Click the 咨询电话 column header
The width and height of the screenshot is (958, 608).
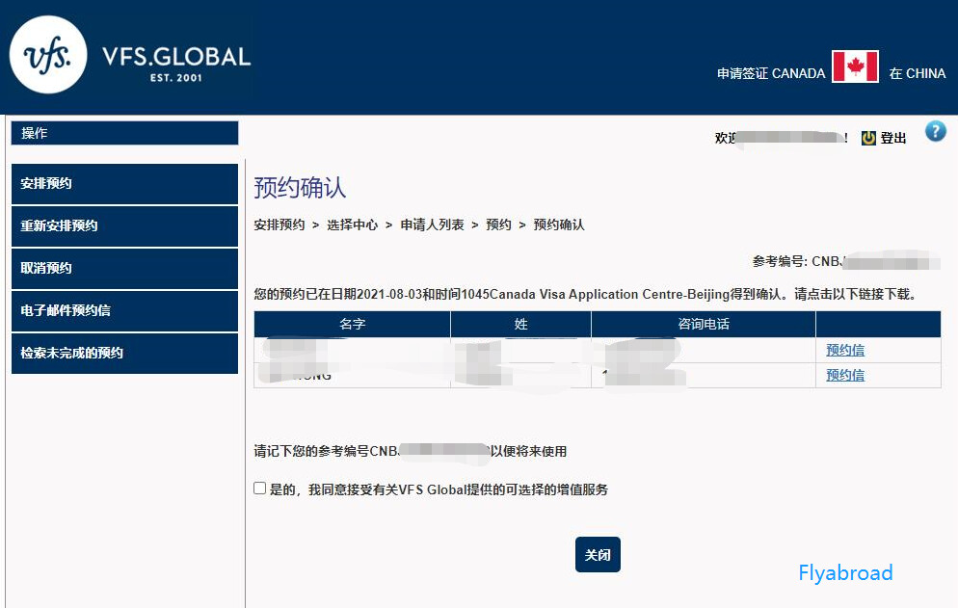(703, 325)
